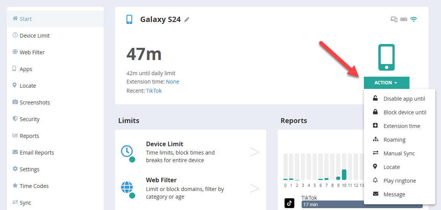The image size is (441, 210).
Task: Open the Start page in sidebar
Action: [x=55, y=19]
